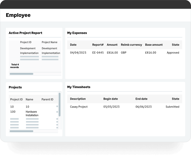Screen dimensions: 191x161
Task: Click the Amount column header in My Expenses
Action: [x=112, y=45]
